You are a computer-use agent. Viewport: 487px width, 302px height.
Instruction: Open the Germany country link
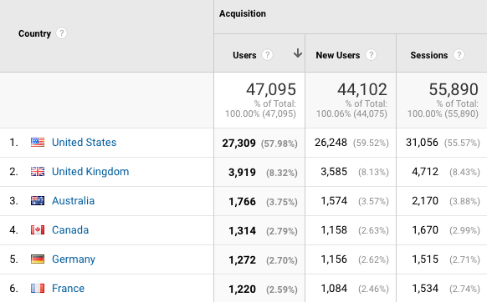tap(74, 259)
